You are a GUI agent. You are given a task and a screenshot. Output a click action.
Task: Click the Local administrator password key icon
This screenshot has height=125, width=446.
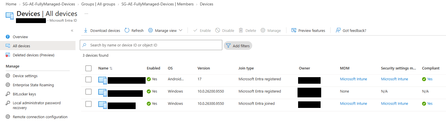(8, 103)
